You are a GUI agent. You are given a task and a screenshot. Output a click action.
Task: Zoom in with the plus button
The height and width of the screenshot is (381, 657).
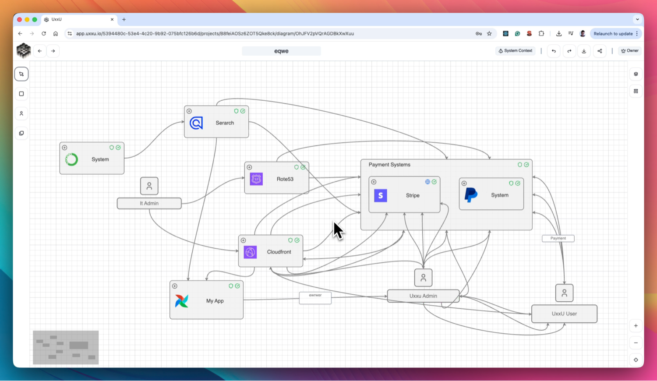coord(636,326)
